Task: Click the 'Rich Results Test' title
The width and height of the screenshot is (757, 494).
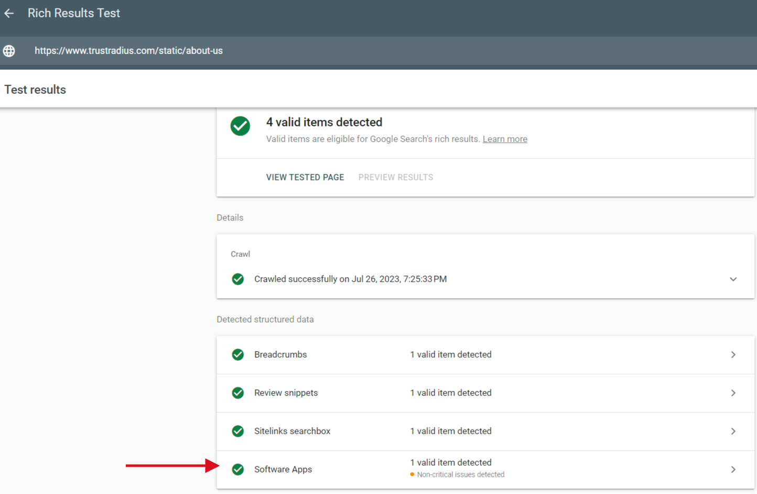Action: click(74, 13)
